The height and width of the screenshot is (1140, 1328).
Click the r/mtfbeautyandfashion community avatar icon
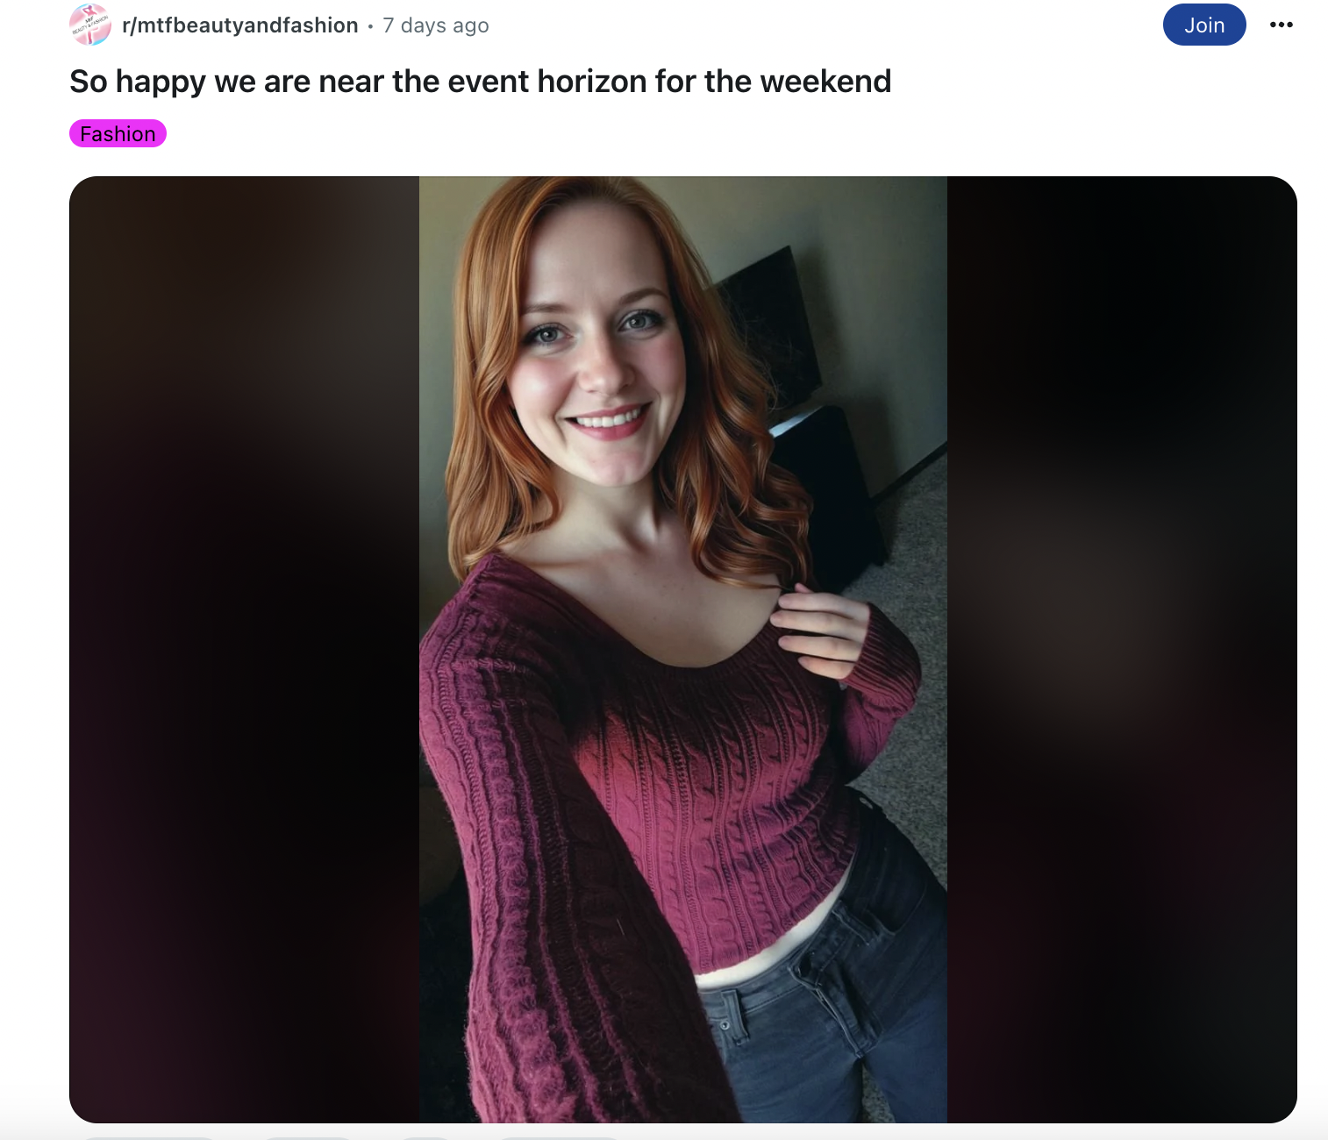click(x=90, y=25)
